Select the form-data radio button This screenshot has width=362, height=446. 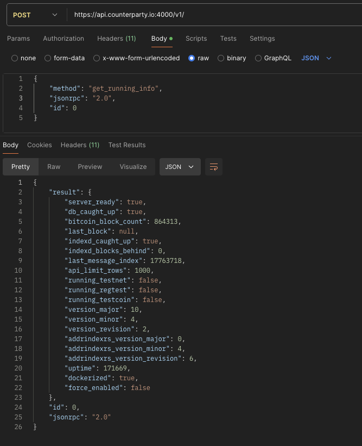point(48,58)
